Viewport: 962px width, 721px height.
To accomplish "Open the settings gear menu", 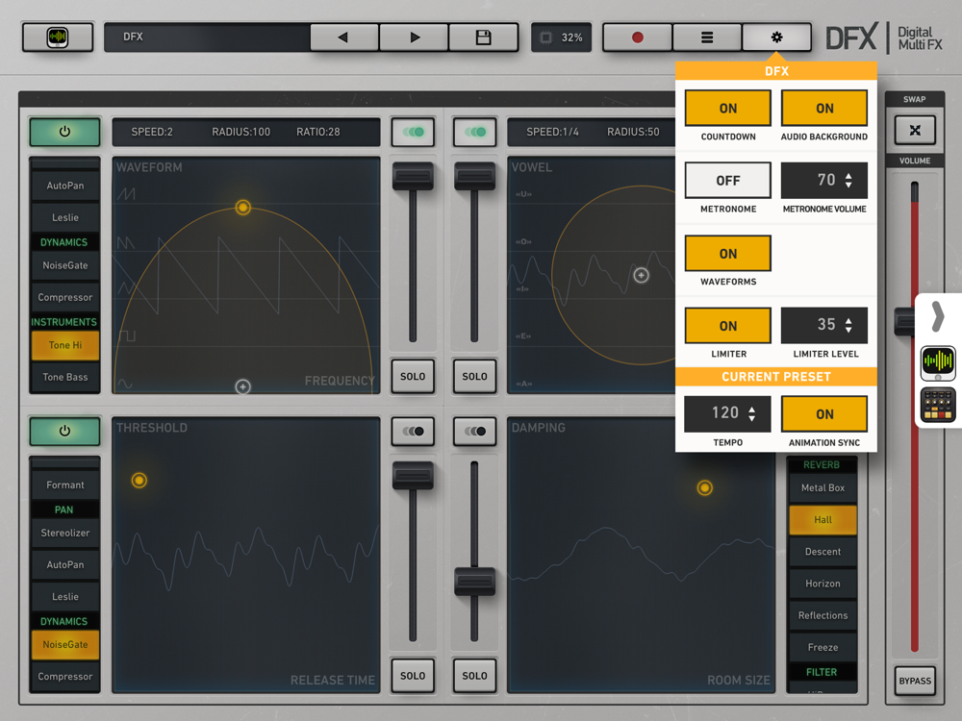I will (776, 37).
